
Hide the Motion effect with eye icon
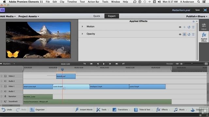[x=180, y=27]
